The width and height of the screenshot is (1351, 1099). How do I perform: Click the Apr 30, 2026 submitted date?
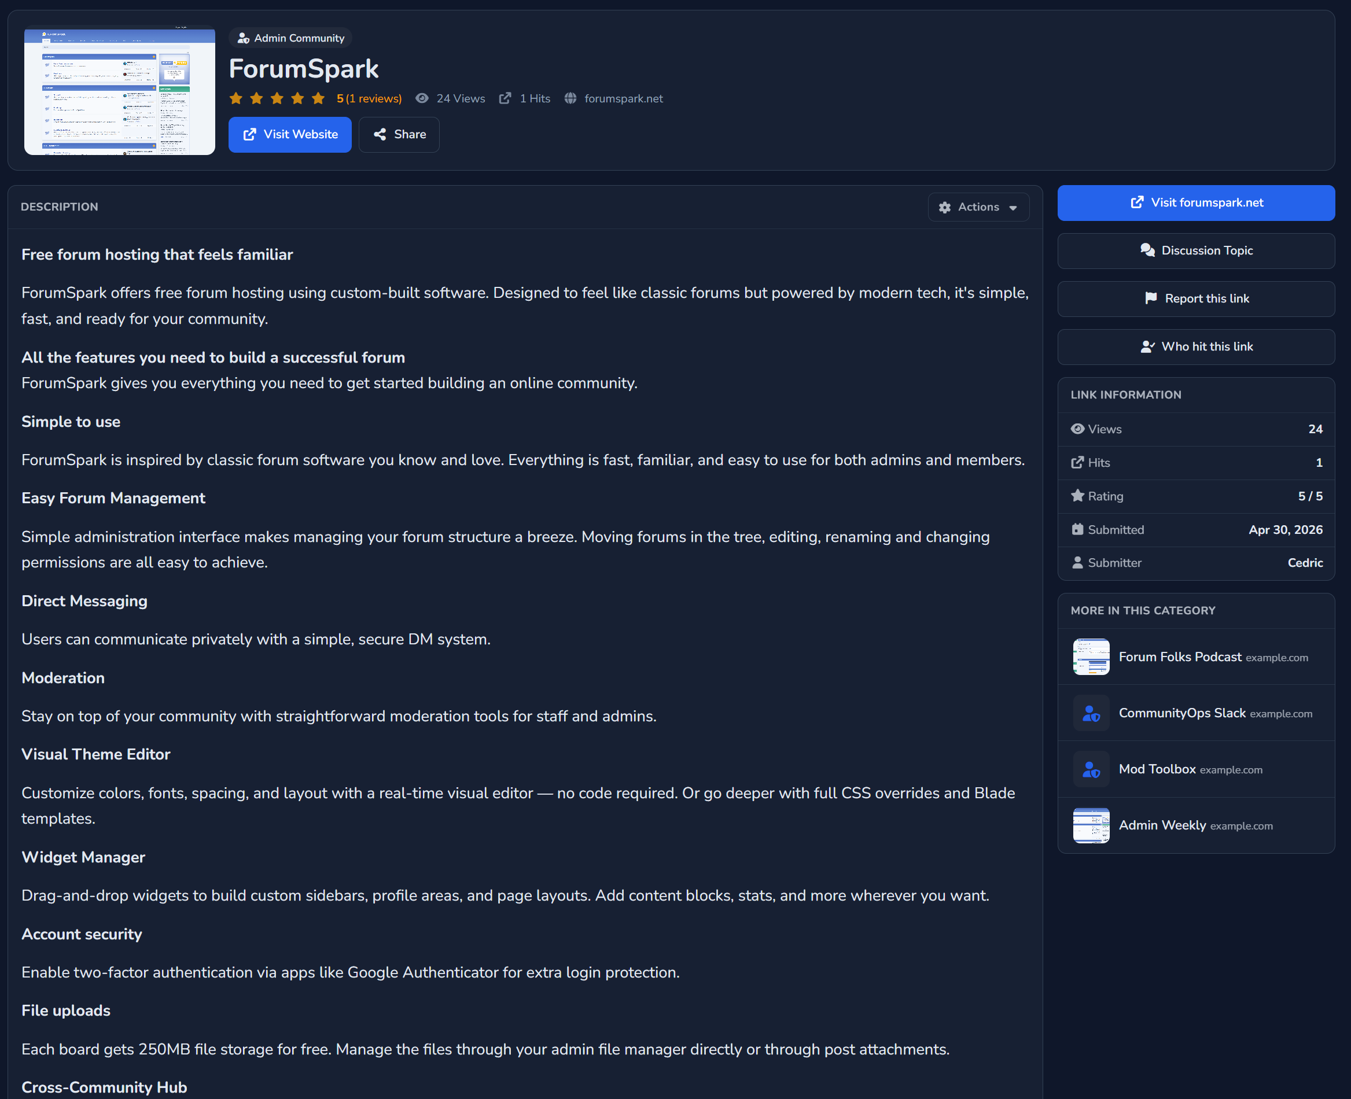click(1285, 530)
